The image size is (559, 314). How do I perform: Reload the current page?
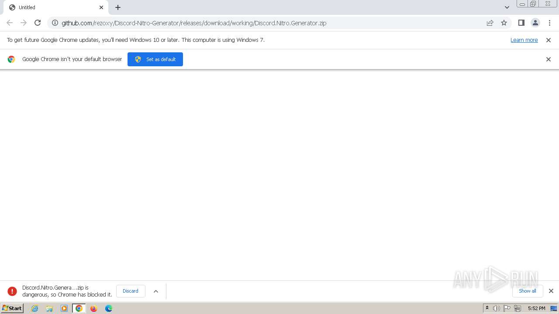coord(38,23)
